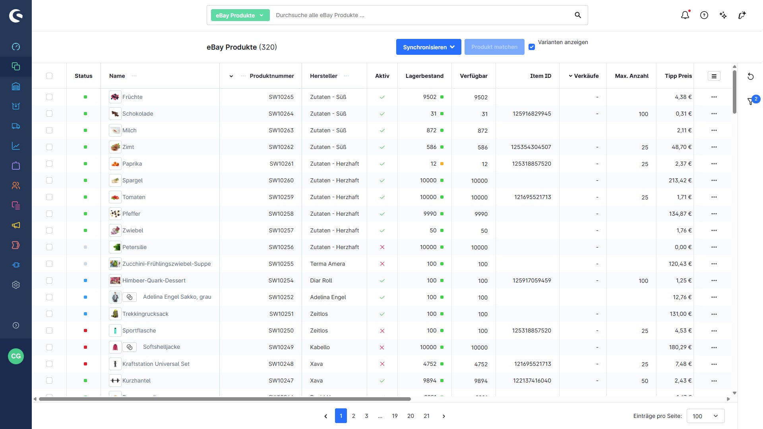Check the Schokolade row checkbox
Viewport: 763px width, 429px height.
pos(49,114)
